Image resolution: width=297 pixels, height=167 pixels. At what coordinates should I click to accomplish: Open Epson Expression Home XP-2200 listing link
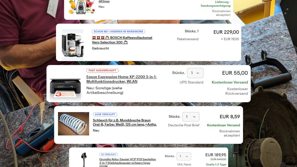(x=122, y=79)
